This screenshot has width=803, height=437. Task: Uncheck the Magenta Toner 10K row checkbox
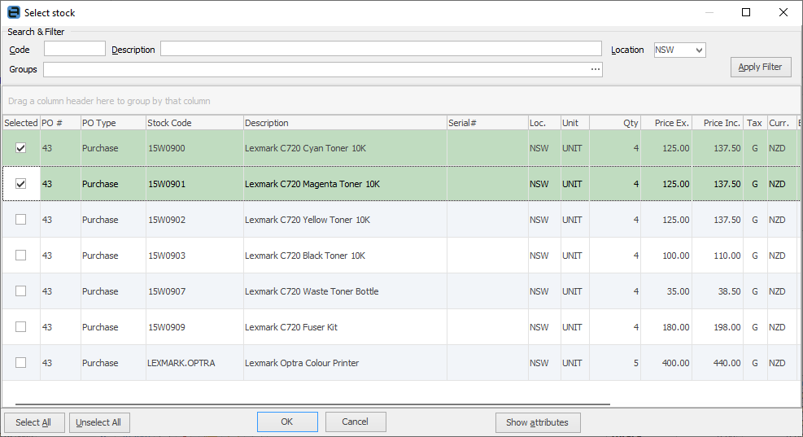(21, 184)
